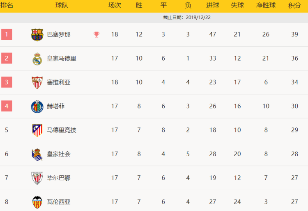Select the 净胜球 column header

point(266,5)
